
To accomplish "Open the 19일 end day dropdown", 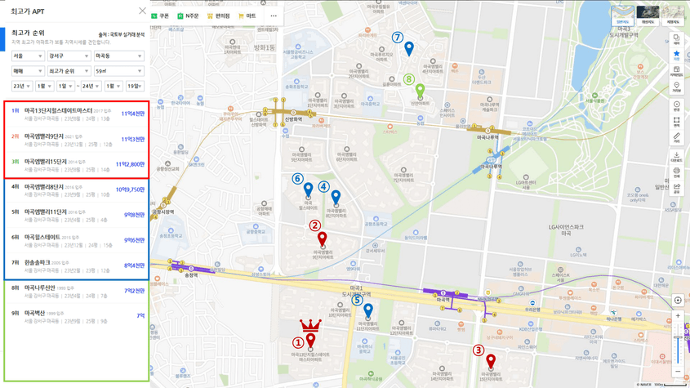I will [135, 86].
